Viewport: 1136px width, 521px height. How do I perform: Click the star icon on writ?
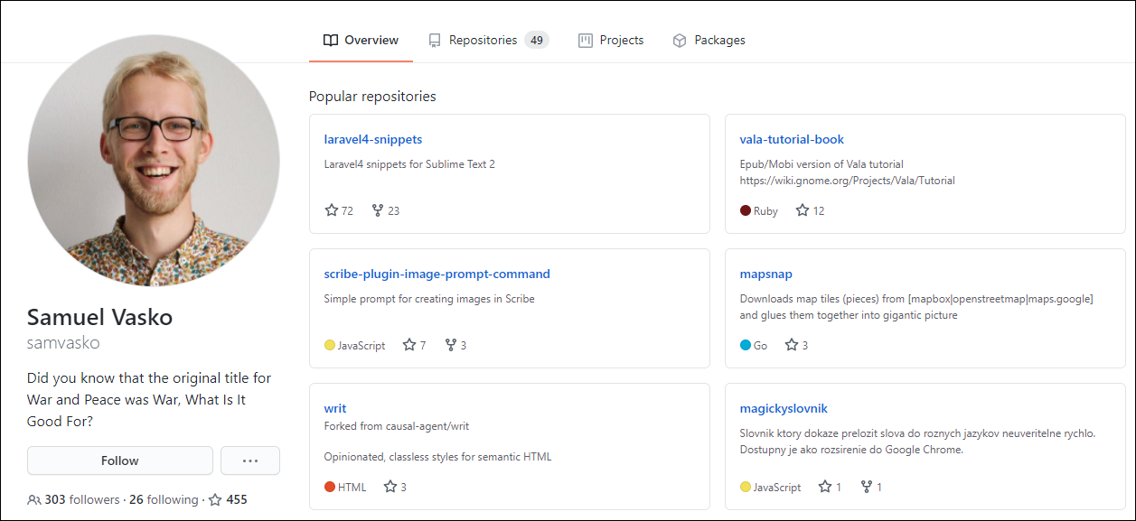pos(390,487)
